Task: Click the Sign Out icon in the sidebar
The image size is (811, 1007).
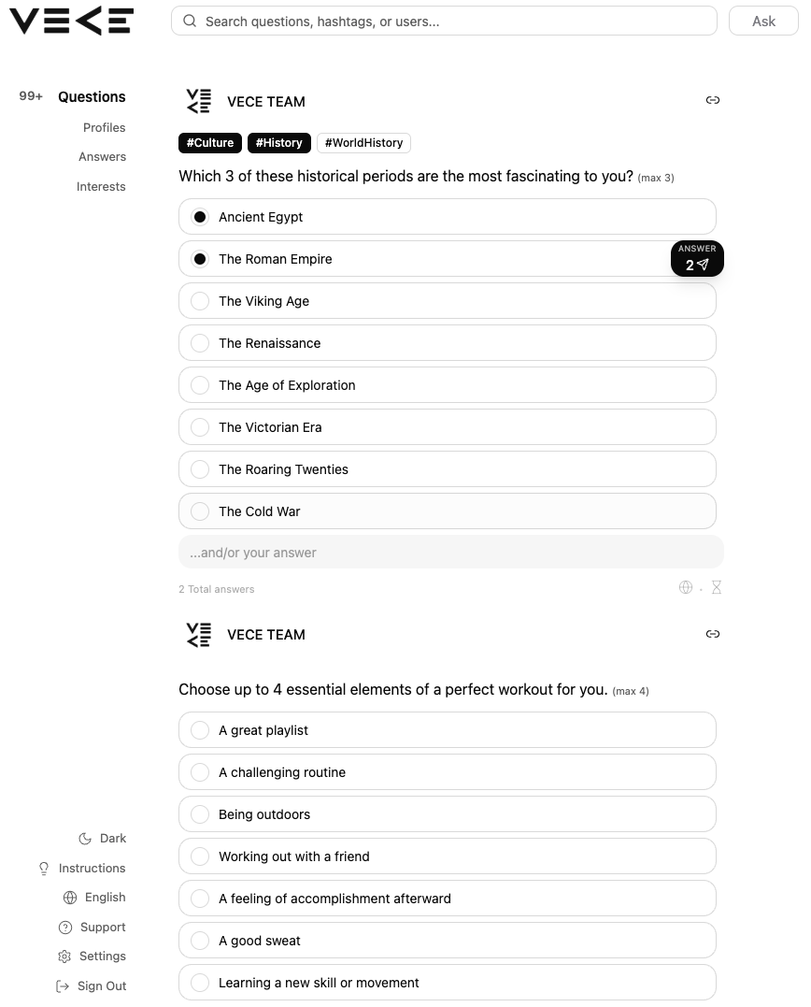Action: pos(62,985)
